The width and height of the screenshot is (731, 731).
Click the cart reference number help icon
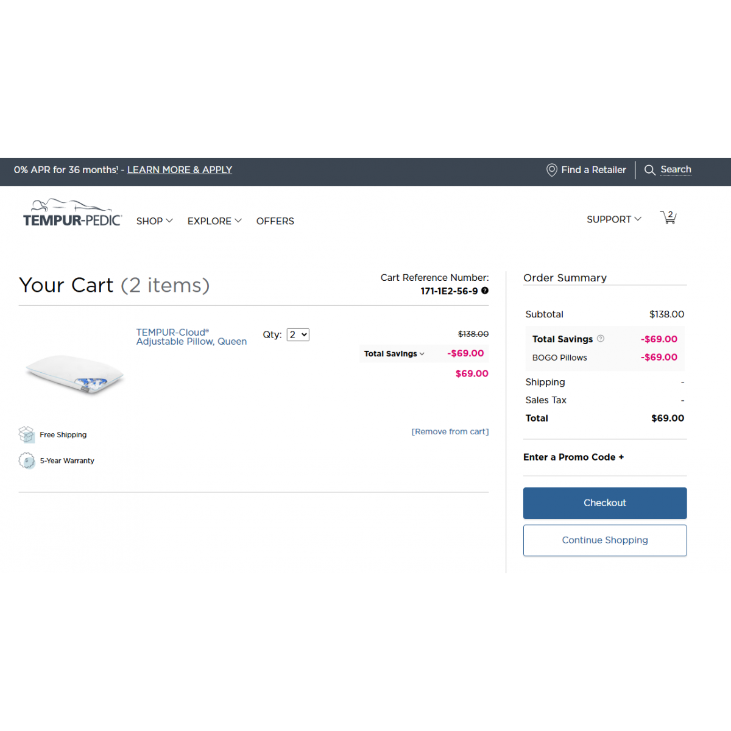[485, 291]
